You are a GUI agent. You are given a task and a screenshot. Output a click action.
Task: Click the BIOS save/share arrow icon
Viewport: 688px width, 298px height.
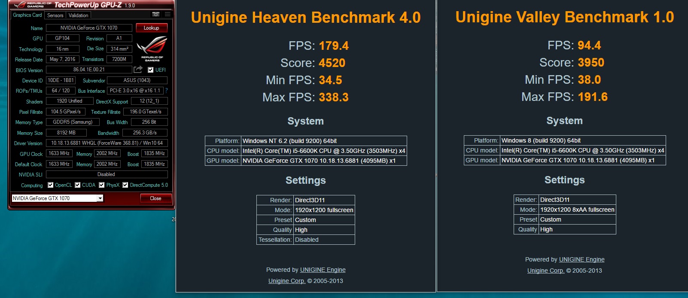(x=138, y=70)
